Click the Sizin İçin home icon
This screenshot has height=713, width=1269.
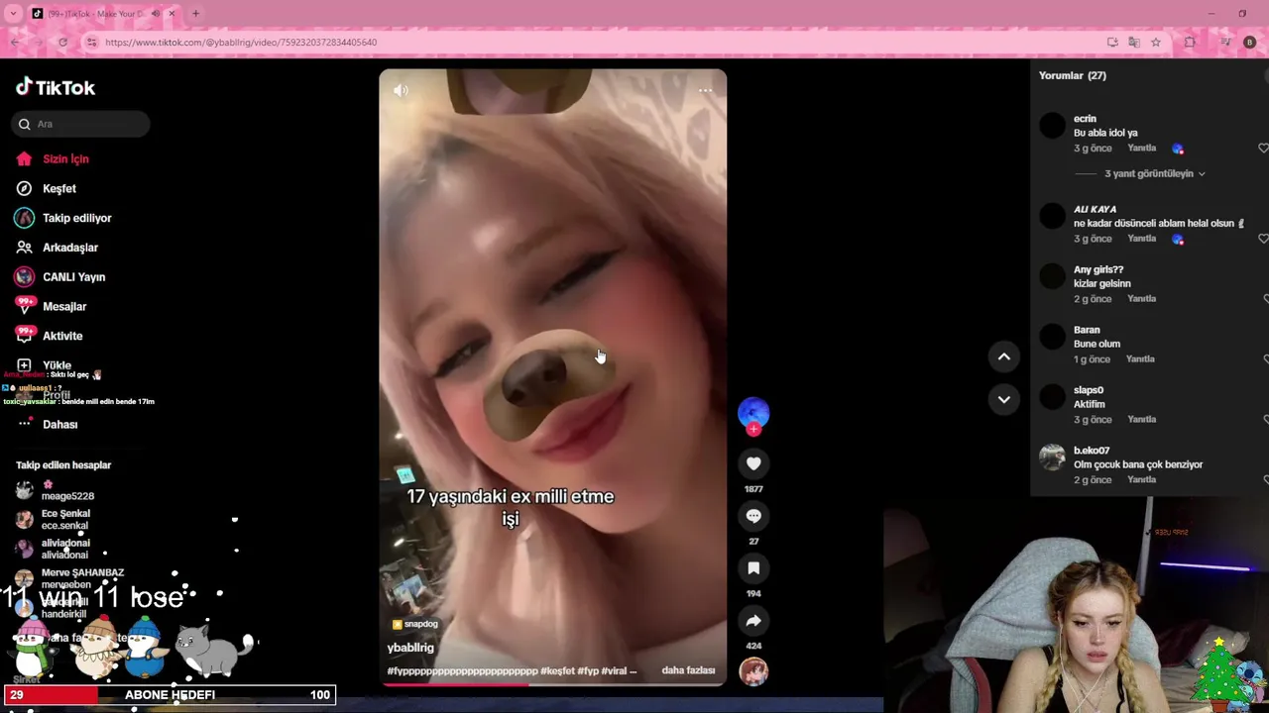point(24,158)
